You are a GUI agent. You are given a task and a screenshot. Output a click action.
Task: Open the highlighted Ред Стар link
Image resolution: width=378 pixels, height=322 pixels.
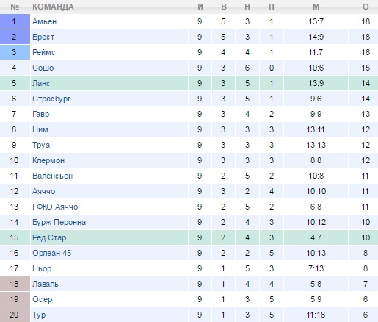pyautogui.click(x=49, y=237)
